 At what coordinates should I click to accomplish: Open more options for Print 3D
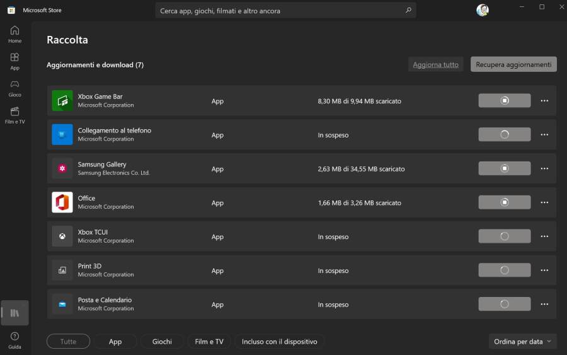click(544, 271)
